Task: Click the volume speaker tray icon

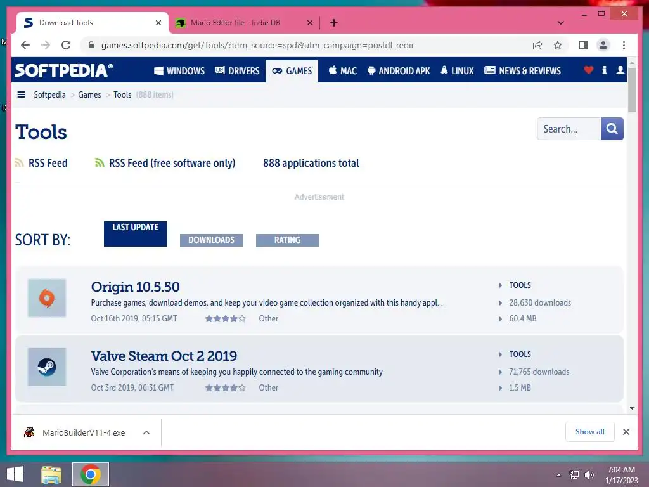Action: pyautogui.click(x=589, y=475)
